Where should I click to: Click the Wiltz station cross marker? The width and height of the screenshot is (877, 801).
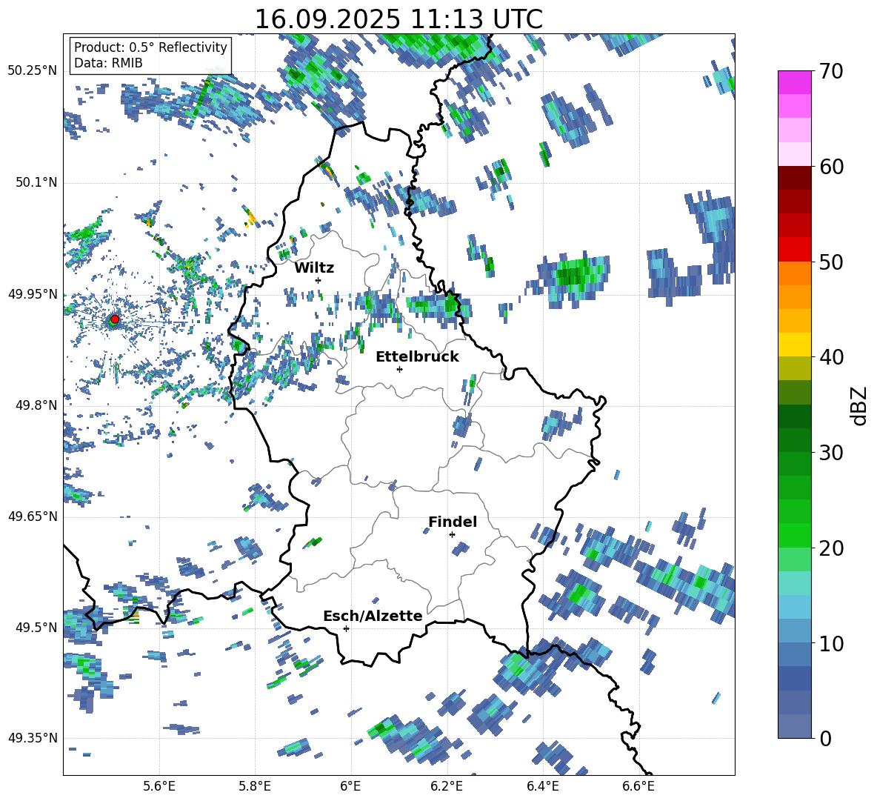319,280
